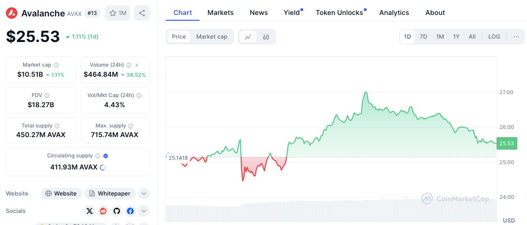Toggle chart to Market cap view
This screenshot has height=225, width=527.
tap(212, 37)
